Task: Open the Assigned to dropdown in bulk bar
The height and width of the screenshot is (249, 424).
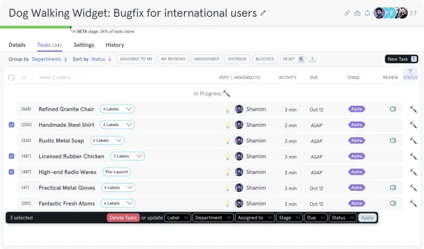Action: tap(255, 218)
